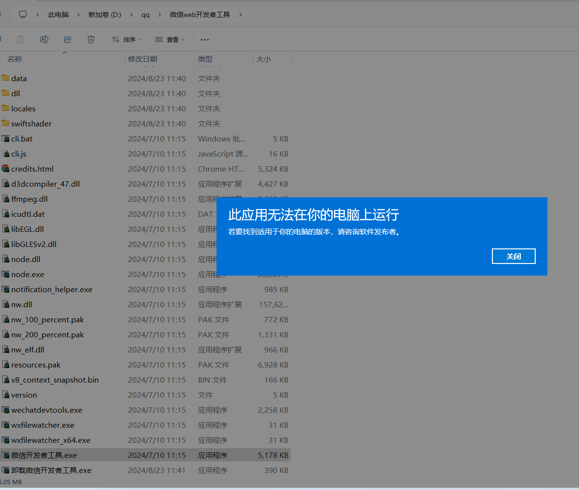Select wxfilewatcher_x64.exe file name
This screenshot has height=490, width=579.
51,440
